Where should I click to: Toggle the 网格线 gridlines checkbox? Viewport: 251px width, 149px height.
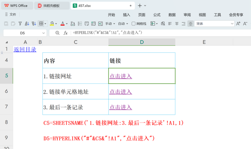[133, 24]
